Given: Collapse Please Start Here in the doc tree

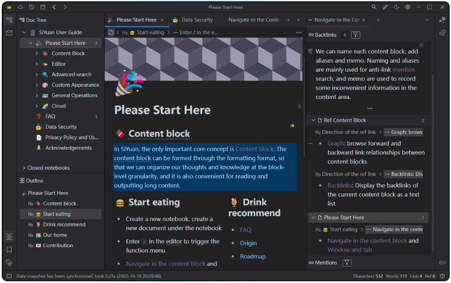Looking at the screenshot, I should 30,43.
